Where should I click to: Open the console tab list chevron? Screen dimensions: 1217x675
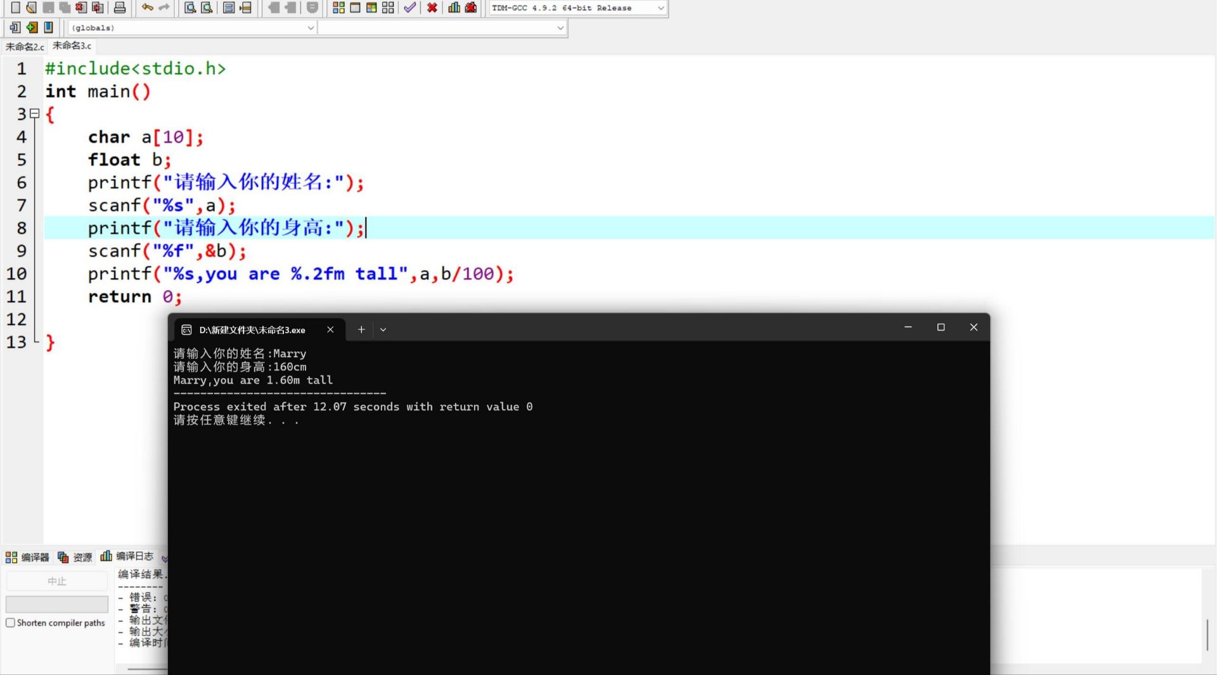point(383,330)
